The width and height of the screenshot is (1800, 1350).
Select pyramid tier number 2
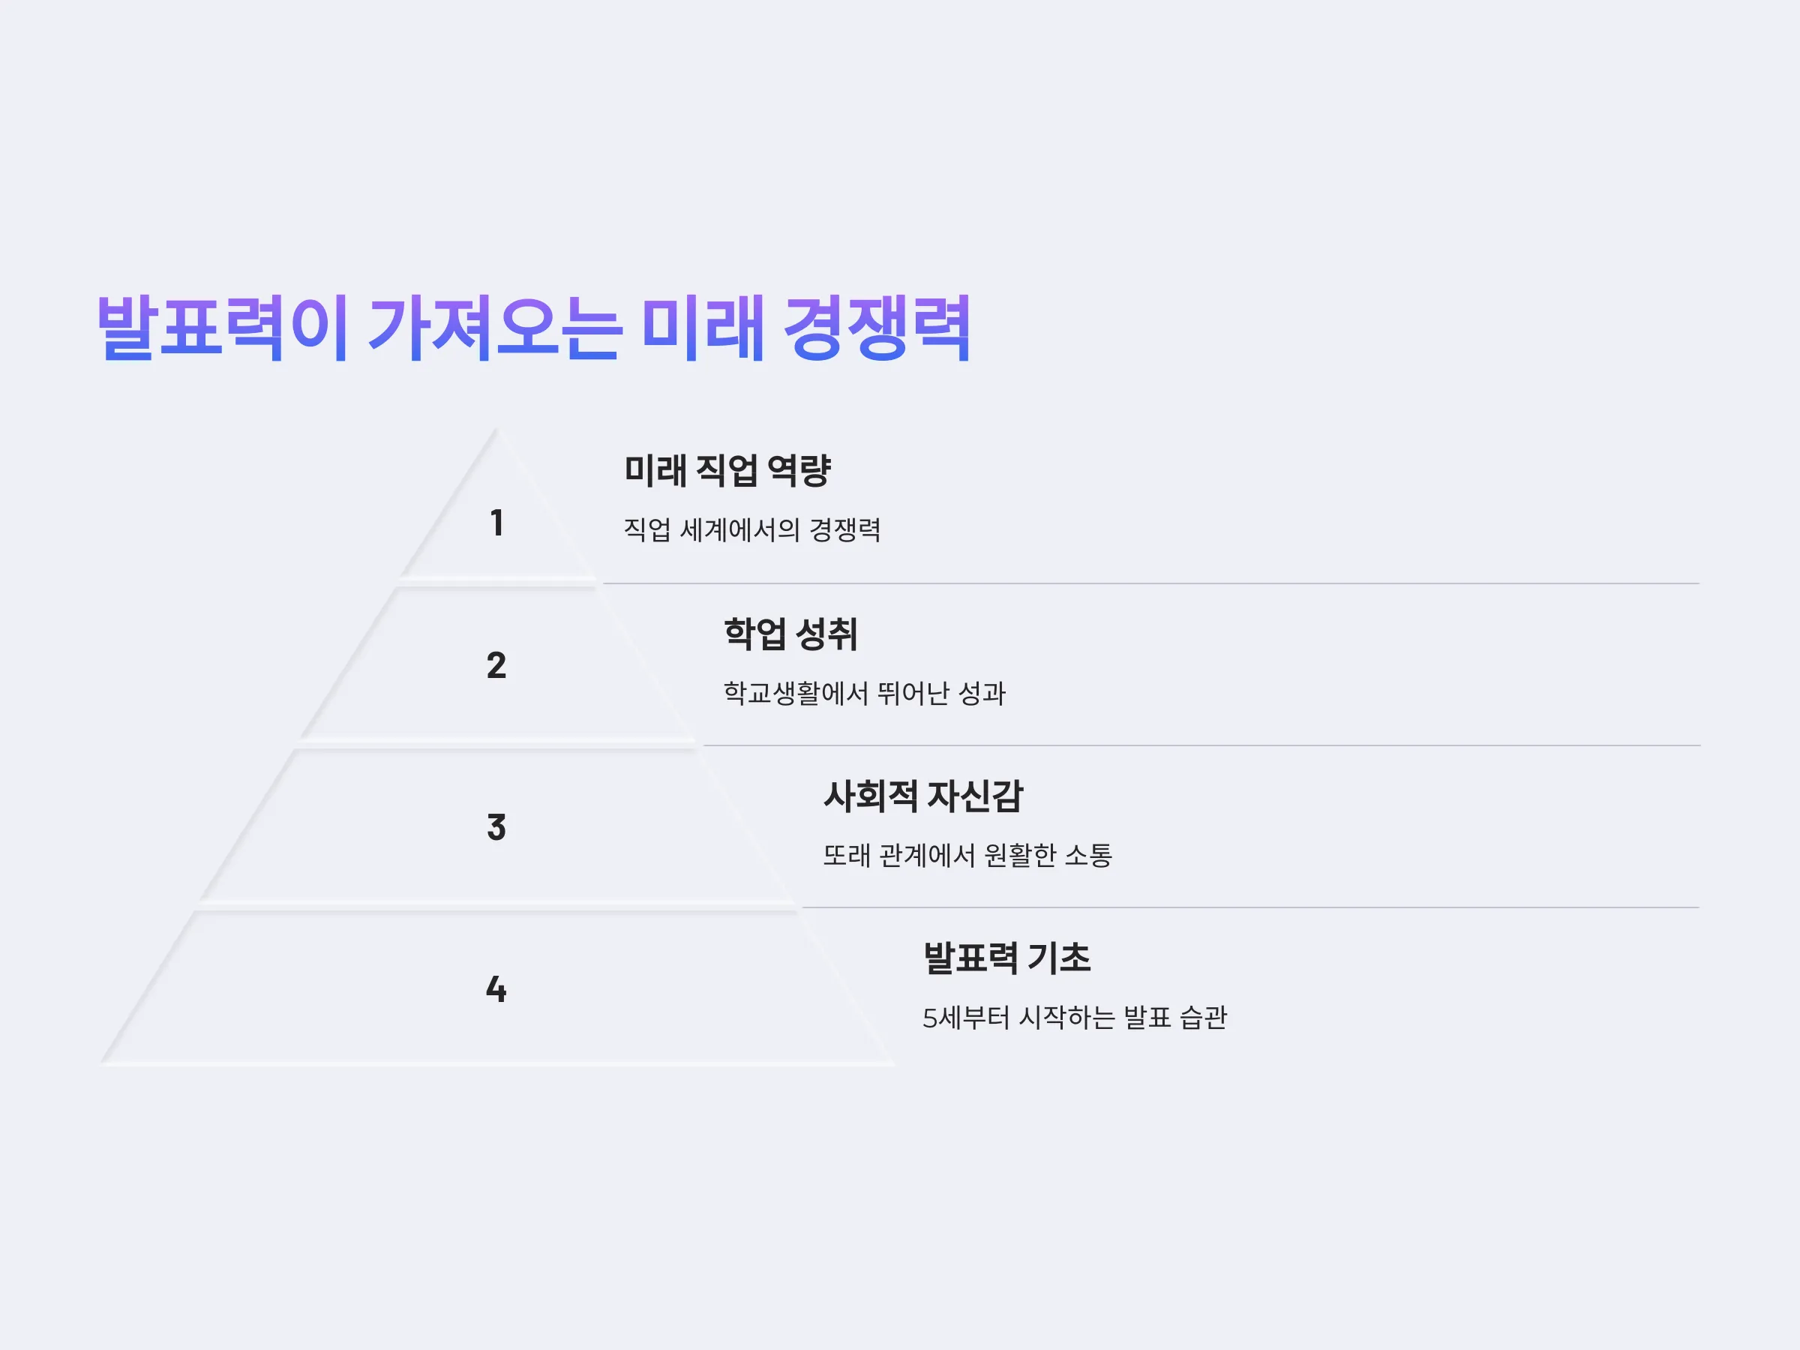click(496, 664)
